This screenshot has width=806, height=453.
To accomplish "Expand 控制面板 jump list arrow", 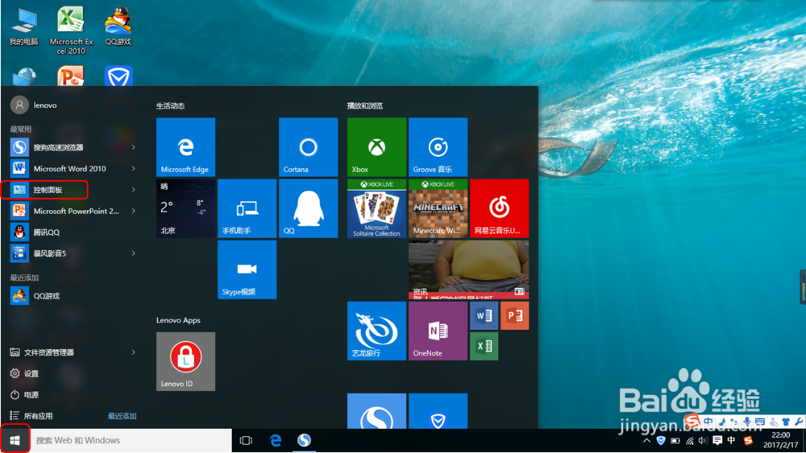I will coord(134,190).
